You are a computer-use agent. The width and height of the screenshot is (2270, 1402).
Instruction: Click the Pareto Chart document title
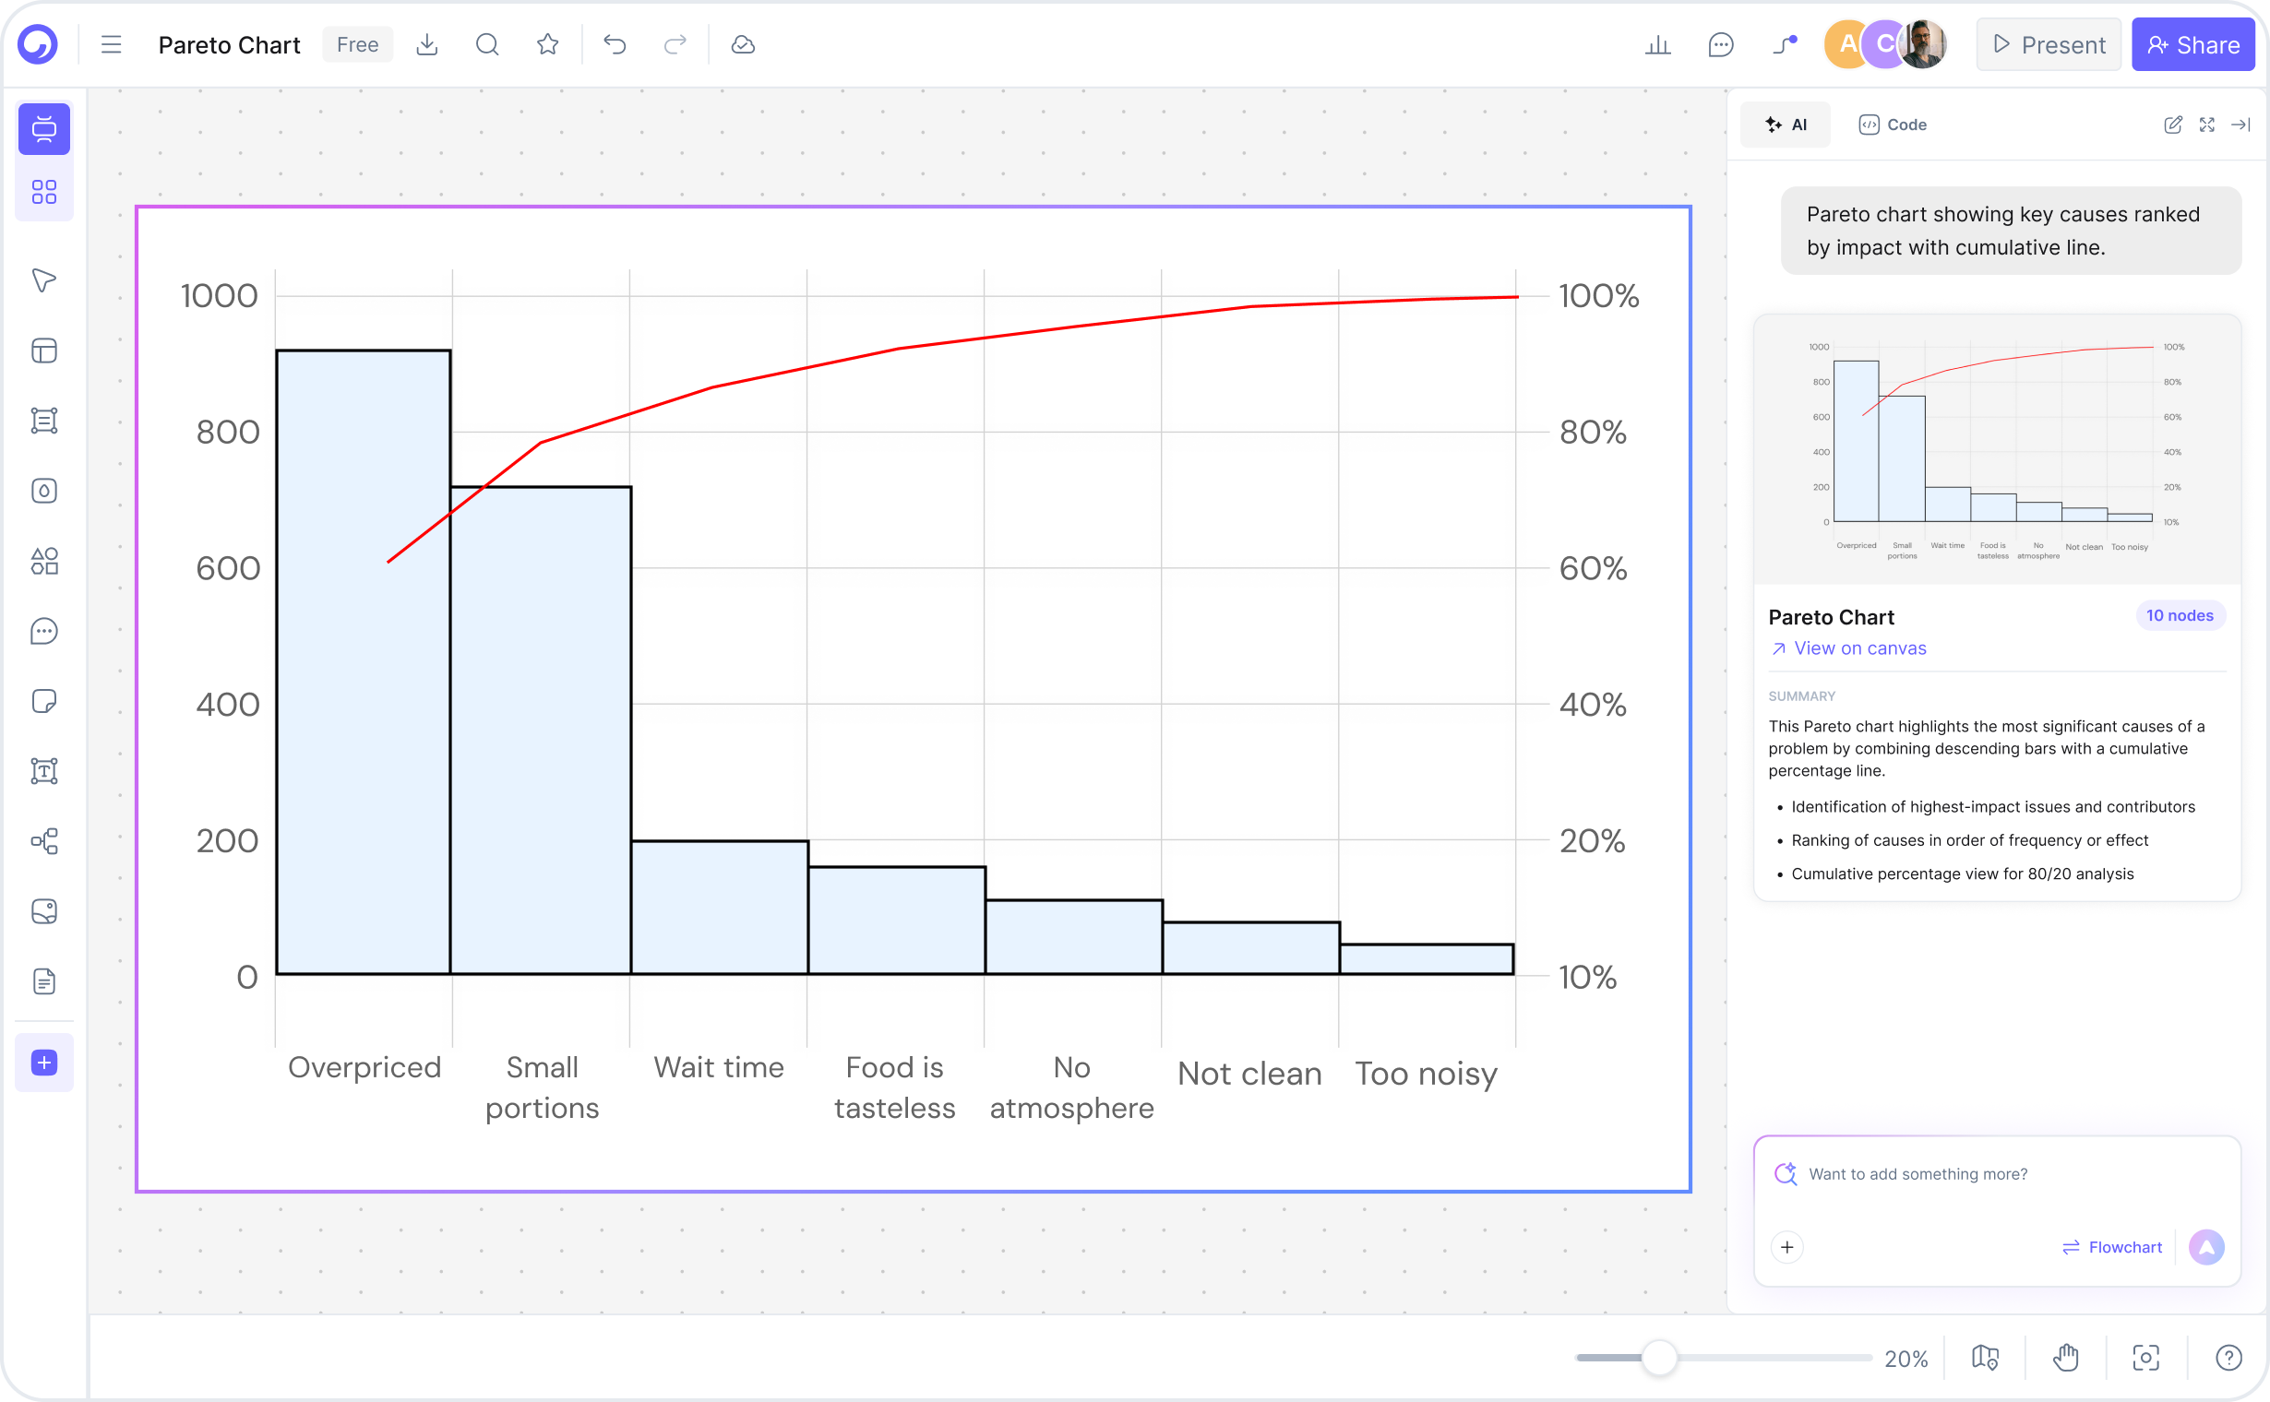pos(229,44)
